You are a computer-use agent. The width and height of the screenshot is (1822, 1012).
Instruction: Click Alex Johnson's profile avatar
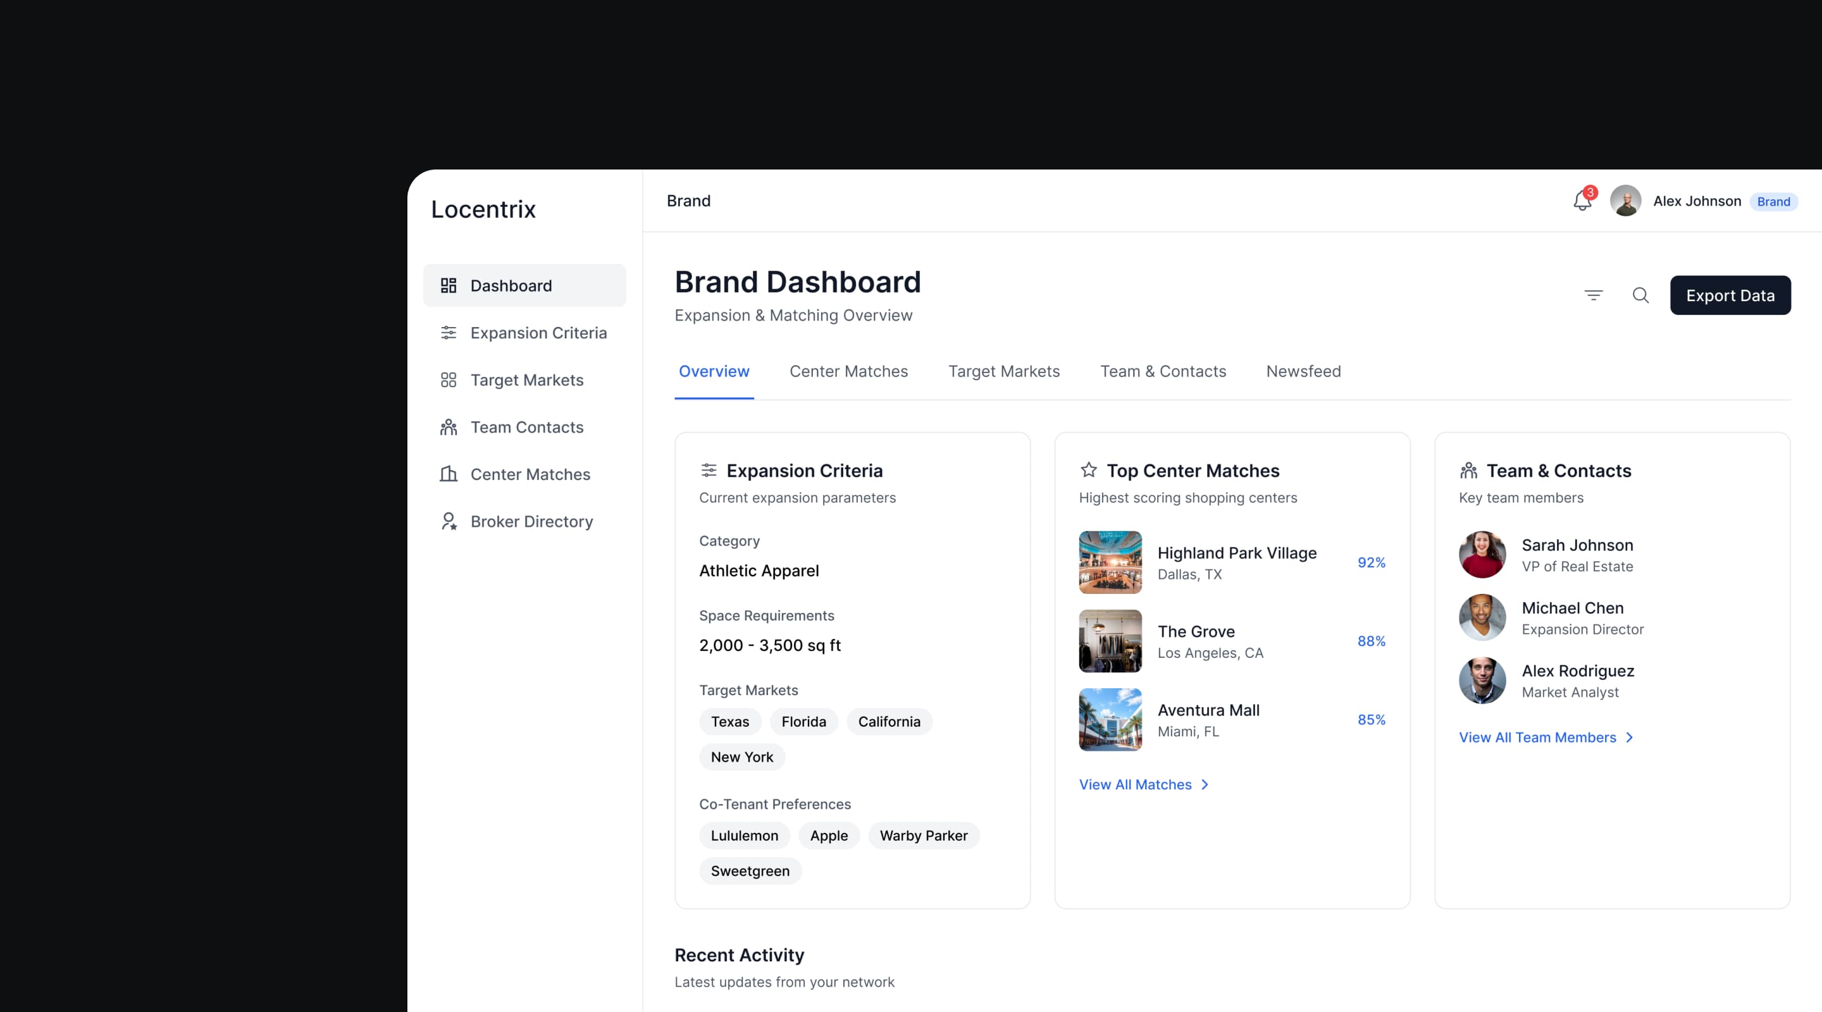coord(1625,201)
